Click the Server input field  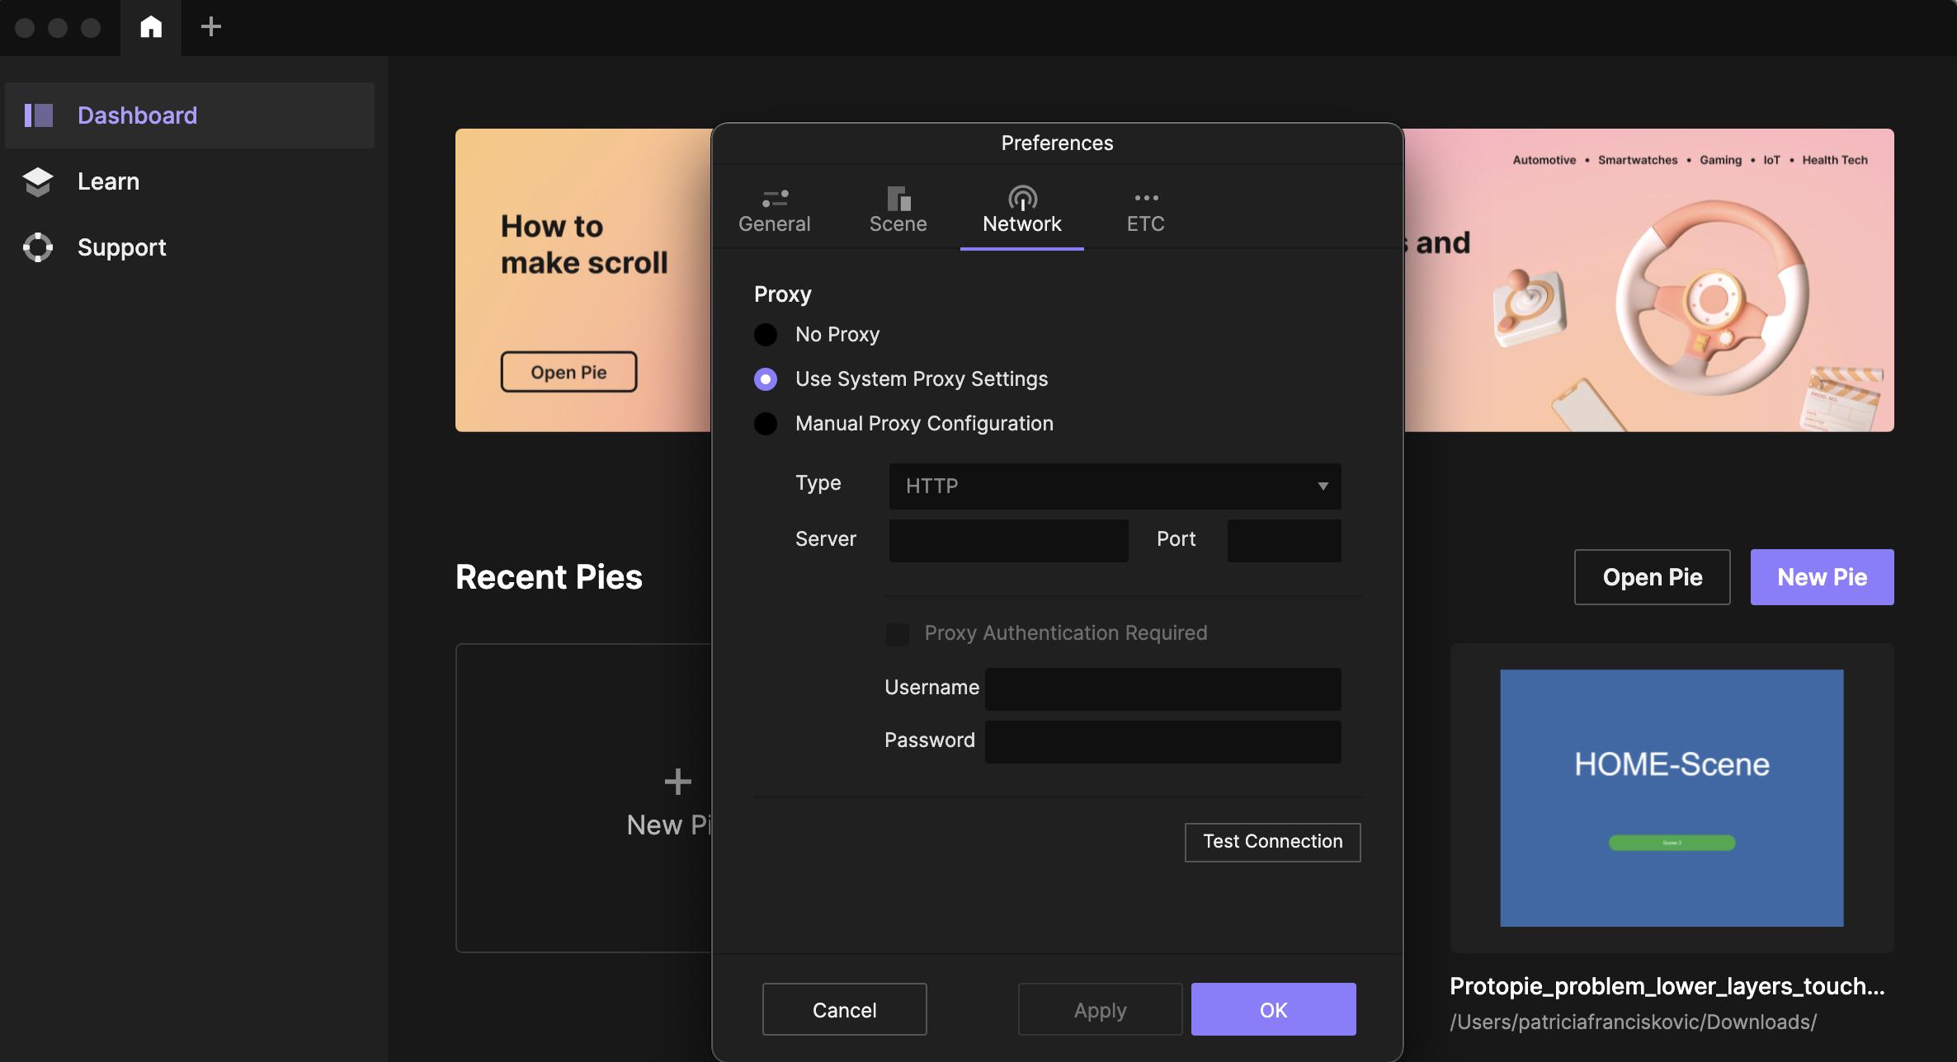coord(1008,541)
